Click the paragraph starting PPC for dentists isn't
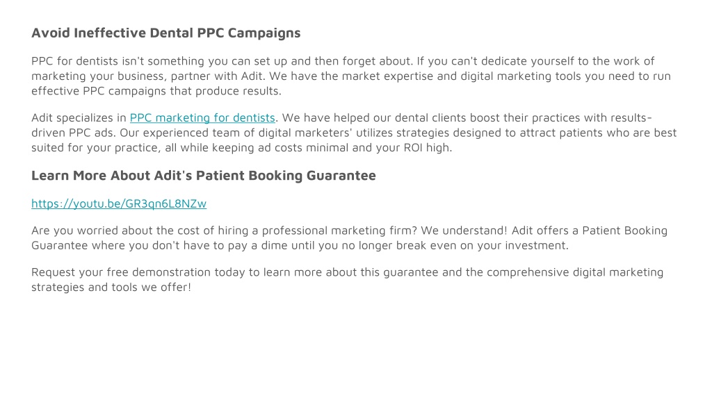The image size is (712, 400). (351, 76)
